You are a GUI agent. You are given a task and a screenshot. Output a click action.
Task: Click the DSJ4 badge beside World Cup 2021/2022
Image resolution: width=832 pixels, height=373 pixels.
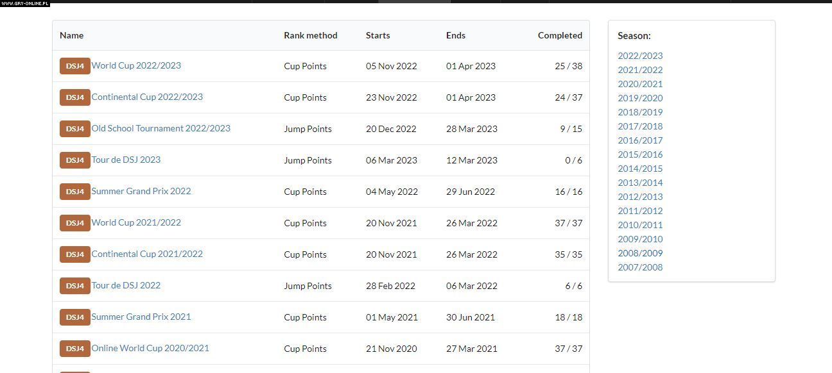(x=74, y=223)
